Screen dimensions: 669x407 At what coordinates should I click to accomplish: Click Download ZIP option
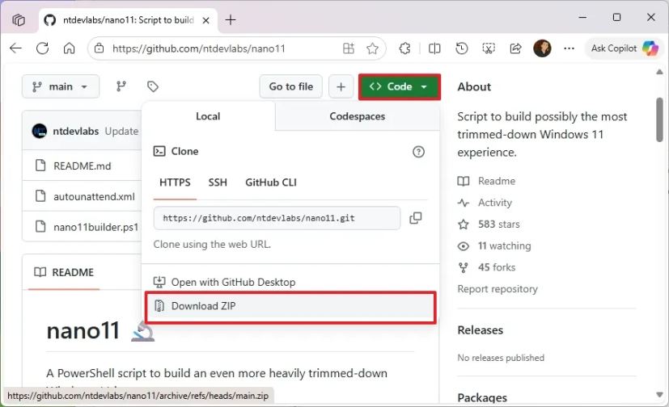[x=203, y=306]
